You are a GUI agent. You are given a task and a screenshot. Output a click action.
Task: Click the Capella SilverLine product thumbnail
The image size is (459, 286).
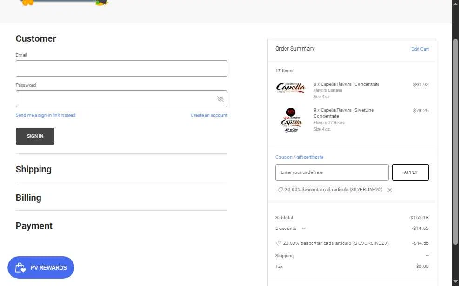coord(291,120)
